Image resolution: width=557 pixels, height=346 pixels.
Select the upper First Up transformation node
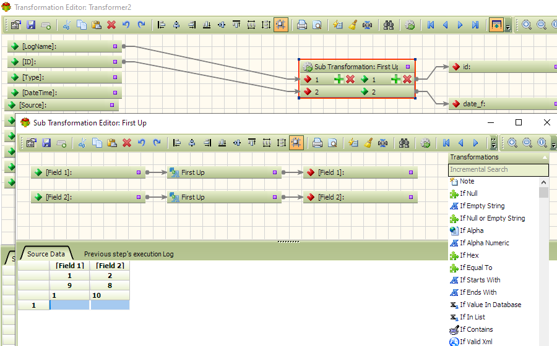coord(224,172)
